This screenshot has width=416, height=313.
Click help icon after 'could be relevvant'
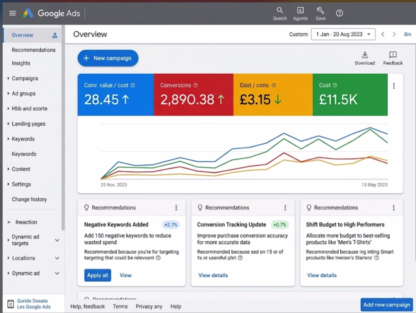point(158,258)
